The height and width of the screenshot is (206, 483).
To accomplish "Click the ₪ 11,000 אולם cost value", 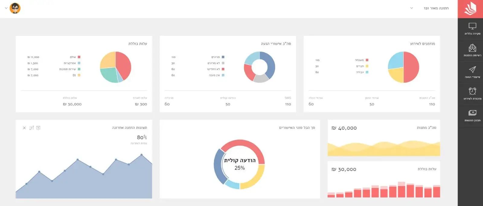I will pos(33,57).
